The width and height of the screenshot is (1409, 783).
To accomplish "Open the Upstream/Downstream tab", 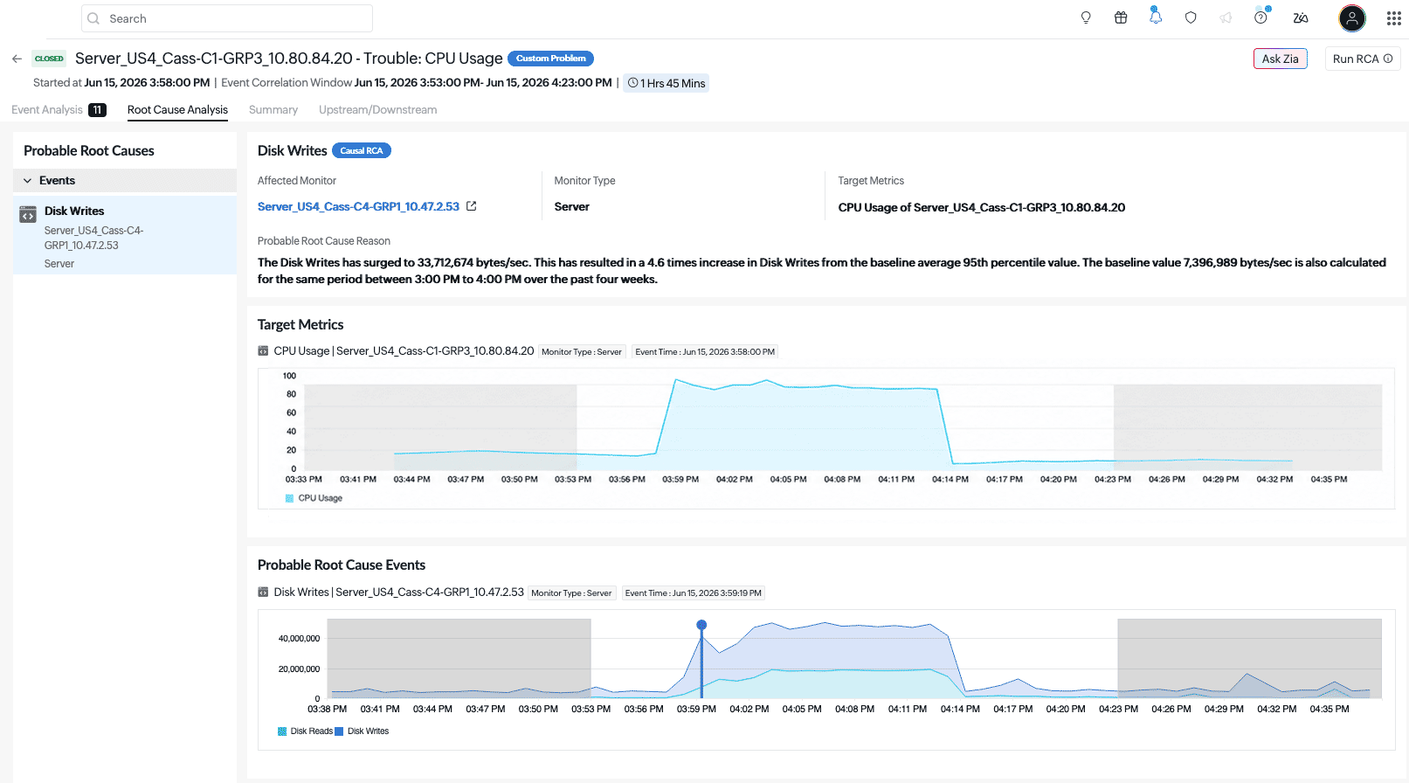I will (378, 109).
